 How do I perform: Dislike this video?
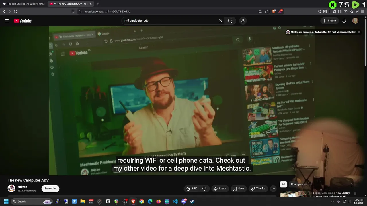click(204, 189)
